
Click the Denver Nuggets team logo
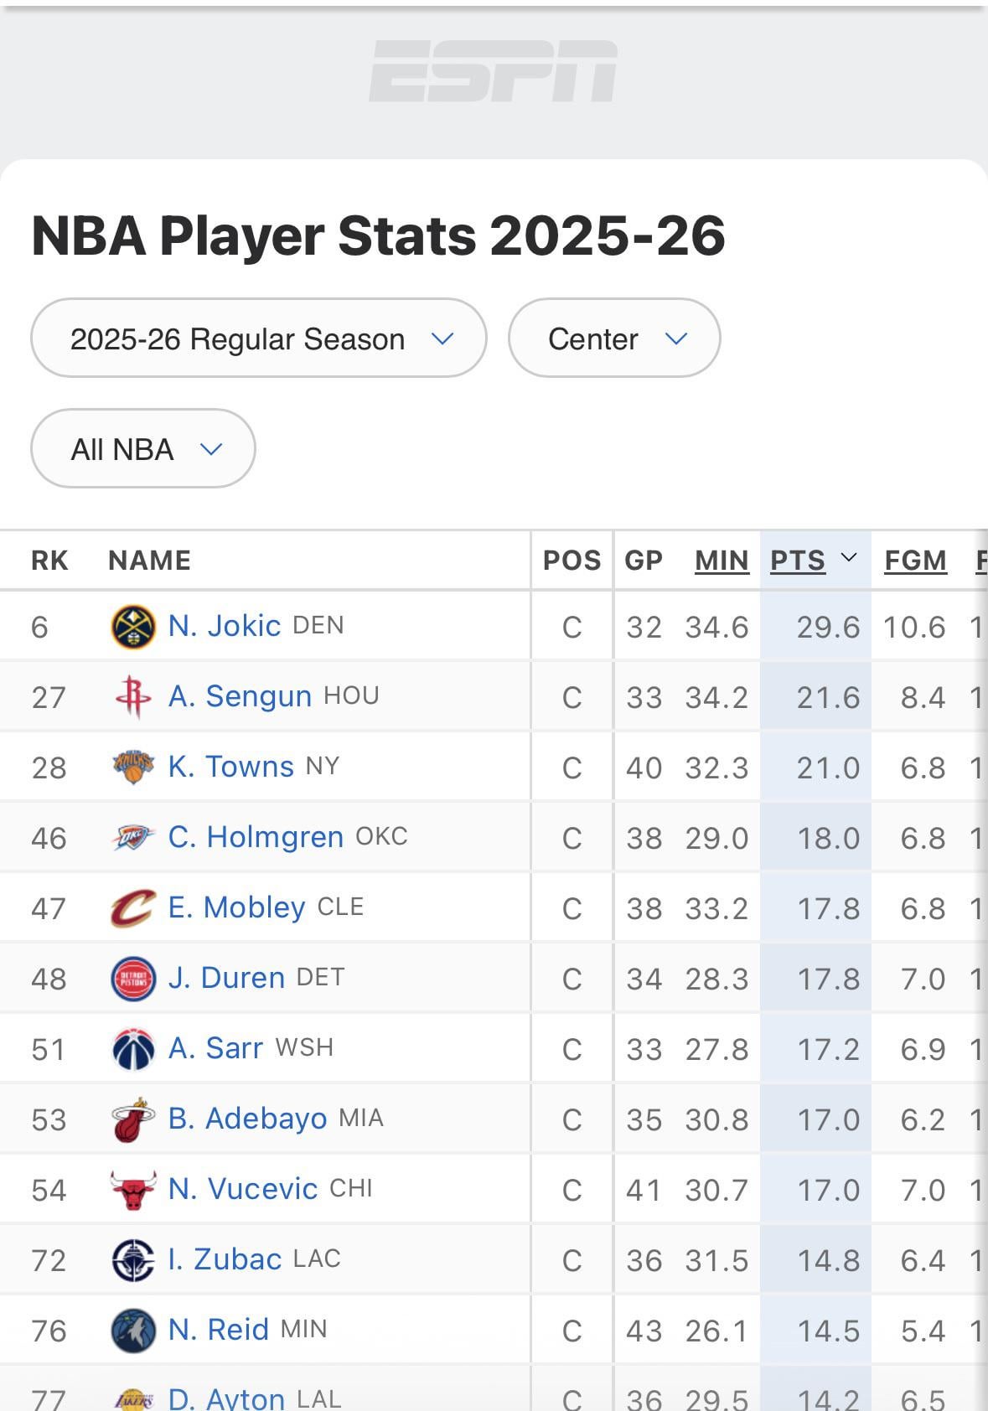[x=133, y=627]
